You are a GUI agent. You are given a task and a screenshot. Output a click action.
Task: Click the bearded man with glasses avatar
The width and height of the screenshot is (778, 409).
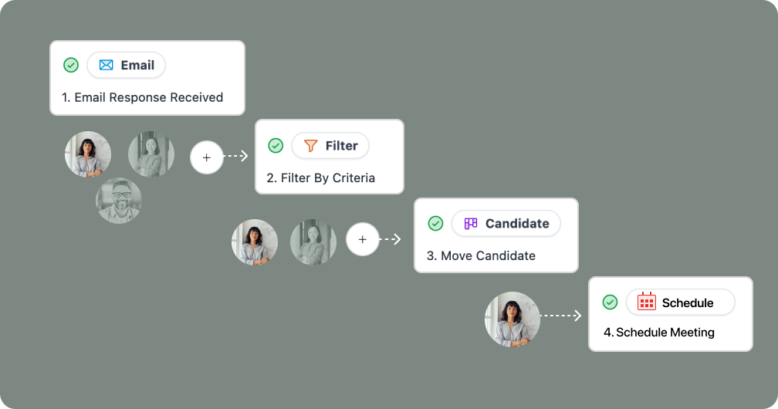coord(119,201)
